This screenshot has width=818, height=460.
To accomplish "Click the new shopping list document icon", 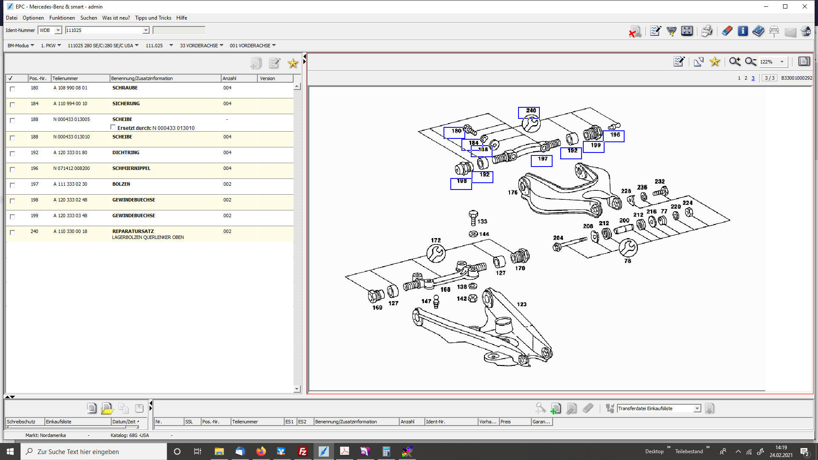I will [x=91, y=408].
